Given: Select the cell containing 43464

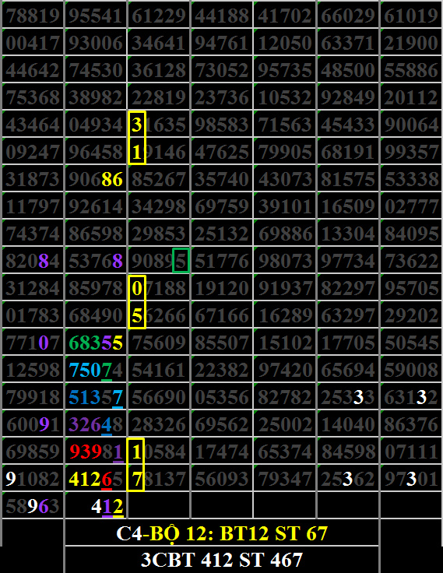Looking at the screenshot, I should coord(33,125).
